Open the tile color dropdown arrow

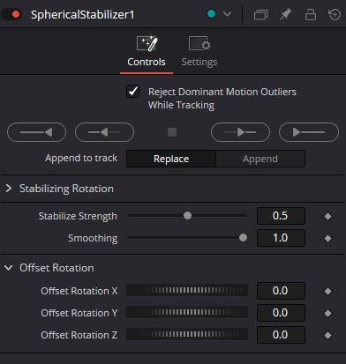pos(227,14)
